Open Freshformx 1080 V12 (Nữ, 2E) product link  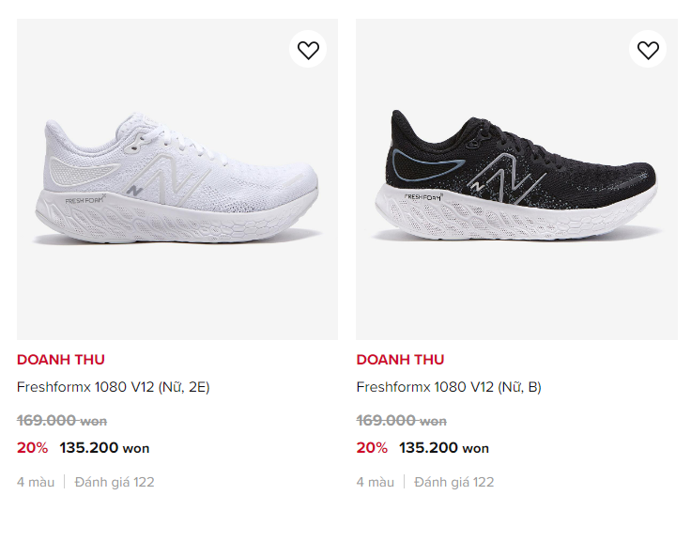click(x=113, y=387)
